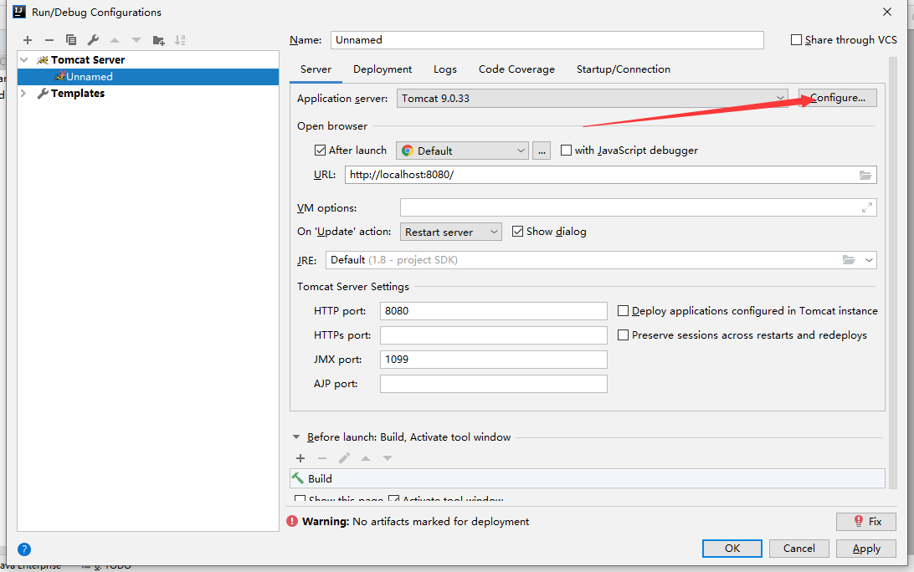Viewport: 914px width, 572px height.
Task: Toggle Share through VCS checkbox
Action: pos(796,39)
